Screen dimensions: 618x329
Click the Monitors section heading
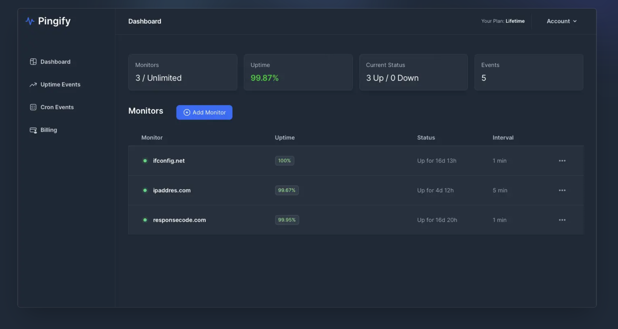click(x=146, y=111)
